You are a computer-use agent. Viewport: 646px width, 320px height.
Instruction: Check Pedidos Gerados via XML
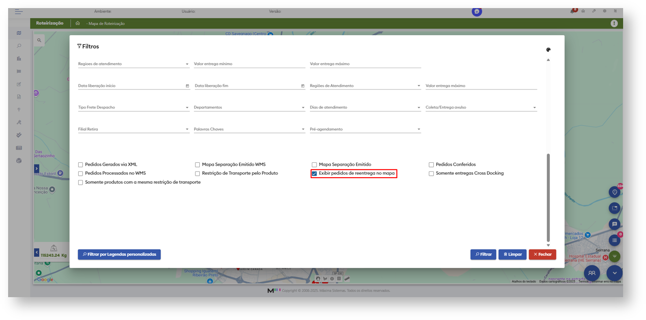[x=81, y=165]
